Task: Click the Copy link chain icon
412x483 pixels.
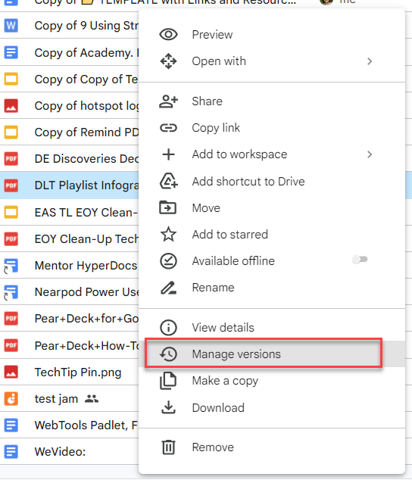Action: [168, 127]
